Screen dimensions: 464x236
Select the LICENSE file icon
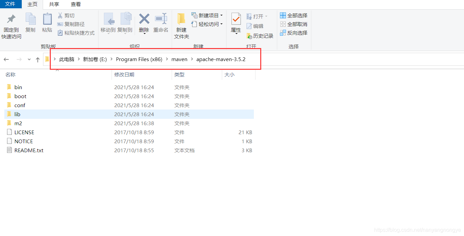coord(9,132)
